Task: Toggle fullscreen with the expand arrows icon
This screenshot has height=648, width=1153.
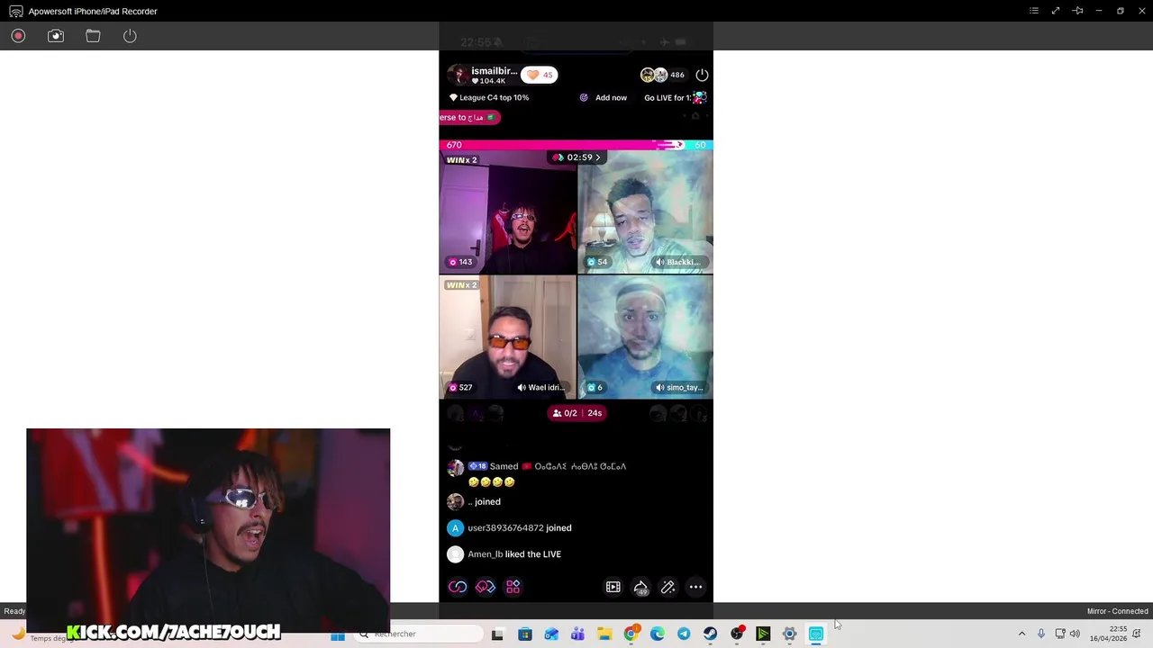Action: click(1056, 11)
